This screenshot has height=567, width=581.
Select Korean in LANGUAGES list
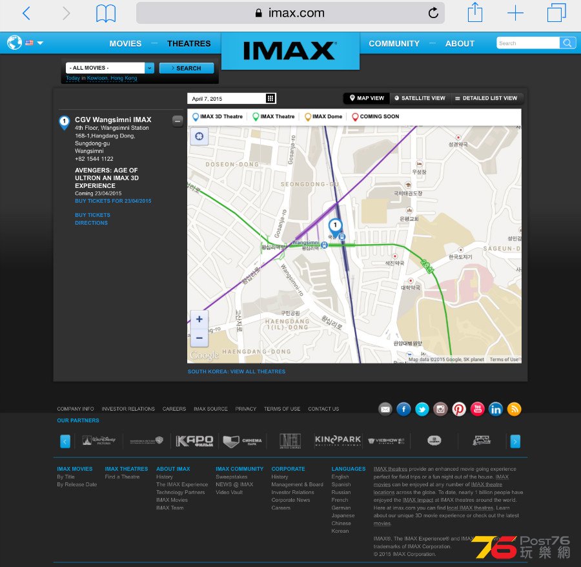click(x=340, y=531)
